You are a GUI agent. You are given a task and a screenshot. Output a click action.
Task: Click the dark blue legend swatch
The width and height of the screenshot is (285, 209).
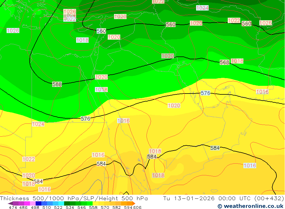[38, 203]
